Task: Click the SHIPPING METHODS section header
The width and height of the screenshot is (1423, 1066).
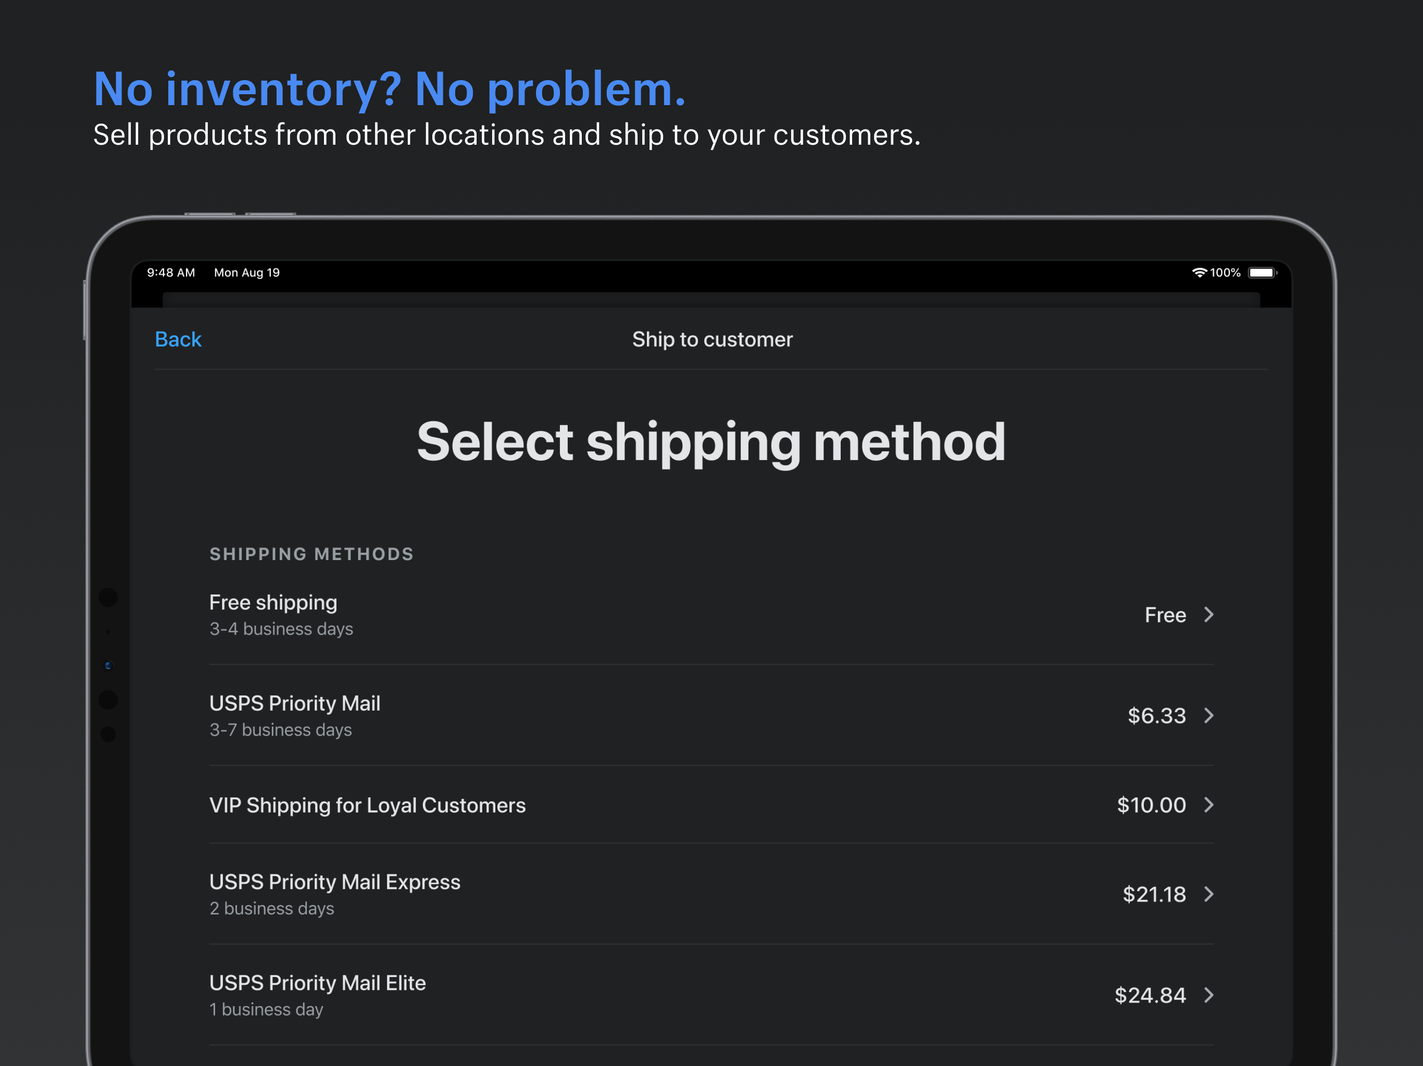Action: [311, 554]
